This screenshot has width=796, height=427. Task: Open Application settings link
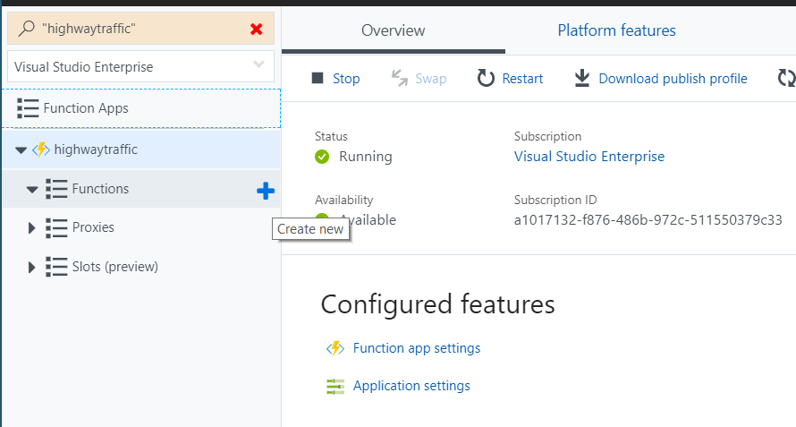click(x=411, y=386)
